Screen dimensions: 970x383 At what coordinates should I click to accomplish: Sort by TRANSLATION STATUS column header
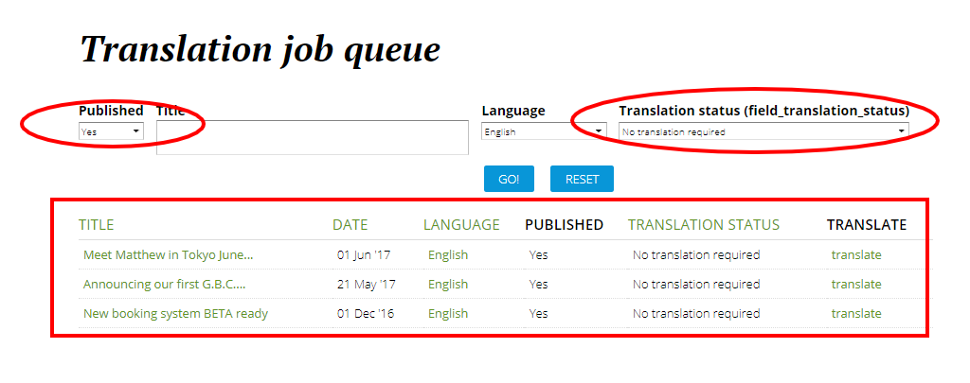point(703,225)
